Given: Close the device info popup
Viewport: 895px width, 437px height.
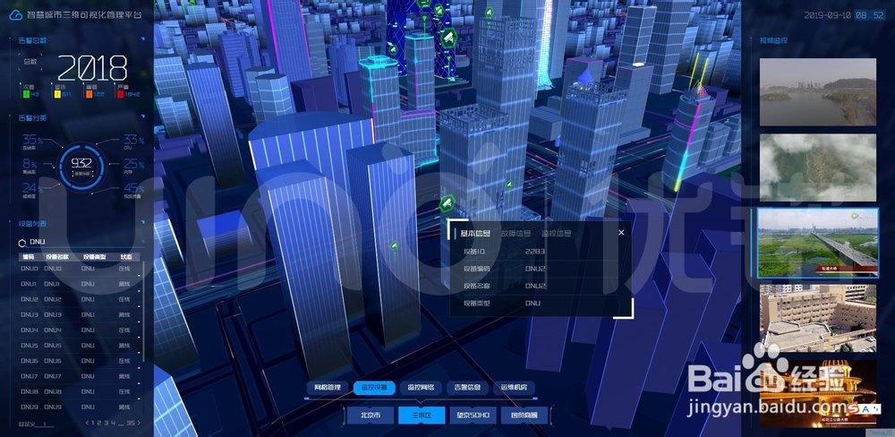Looking at the screenshot, I should [x=622, y=232].
